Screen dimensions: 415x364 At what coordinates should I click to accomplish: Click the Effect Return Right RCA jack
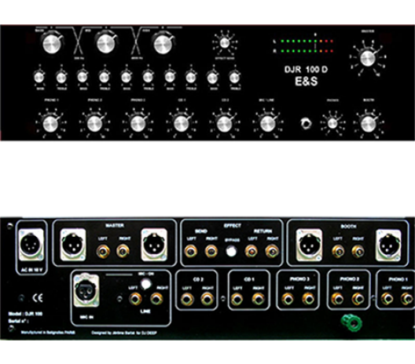[272, 251]
